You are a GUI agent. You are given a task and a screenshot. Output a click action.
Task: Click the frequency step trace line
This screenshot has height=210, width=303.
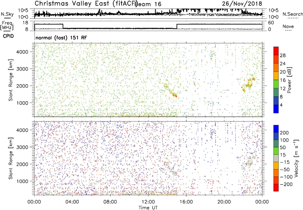click(x=148, y=26)
